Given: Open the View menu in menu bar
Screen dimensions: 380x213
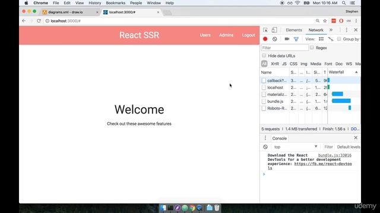Looking at the screenshot, I should point(79,3).
